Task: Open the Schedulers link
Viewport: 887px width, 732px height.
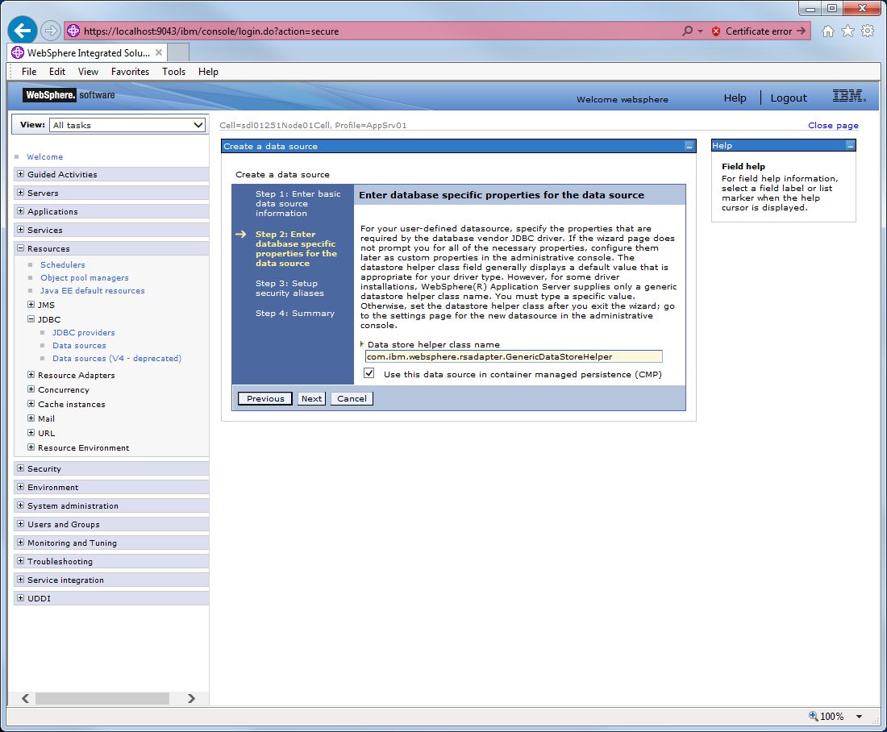Action: (x=63, y=264)
